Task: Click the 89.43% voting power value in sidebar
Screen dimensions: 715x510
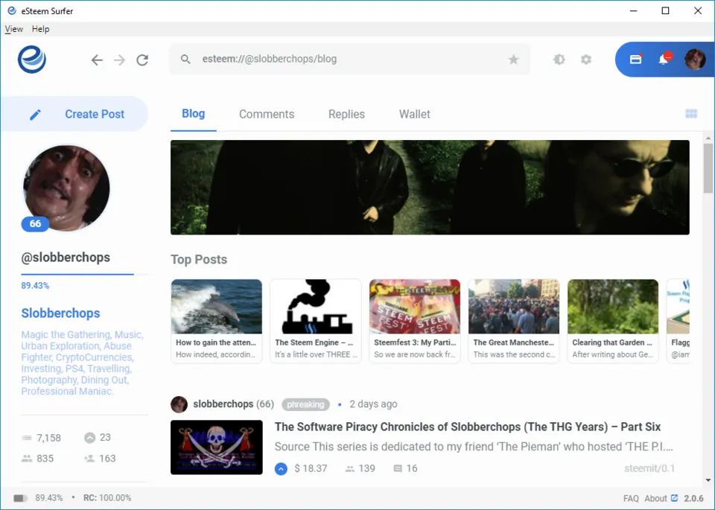Action: click(x=35, y=286)
